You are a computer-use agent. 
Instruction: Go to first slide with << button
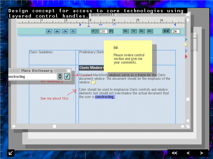[x=174, y=153]
